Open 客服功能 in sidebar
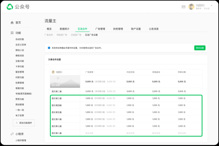 [20, 88]
